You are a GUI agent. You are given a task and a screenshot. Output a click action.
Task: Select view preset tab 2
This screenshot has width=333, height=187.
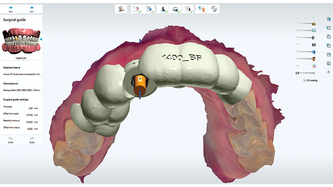pyautogui.click(x=306, y=18)
